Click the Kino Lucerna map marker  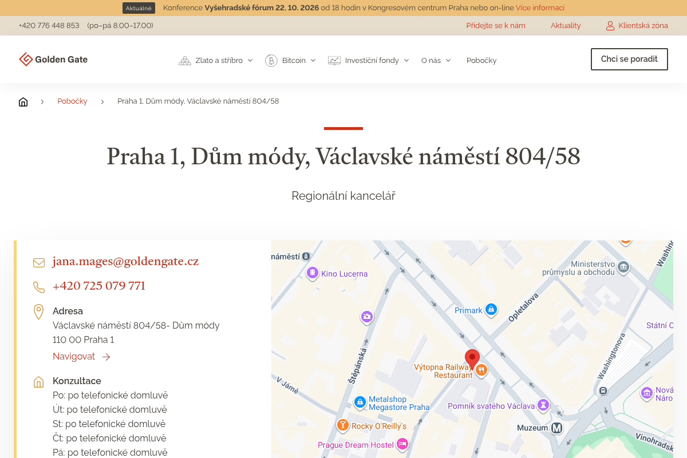point(312,273)
